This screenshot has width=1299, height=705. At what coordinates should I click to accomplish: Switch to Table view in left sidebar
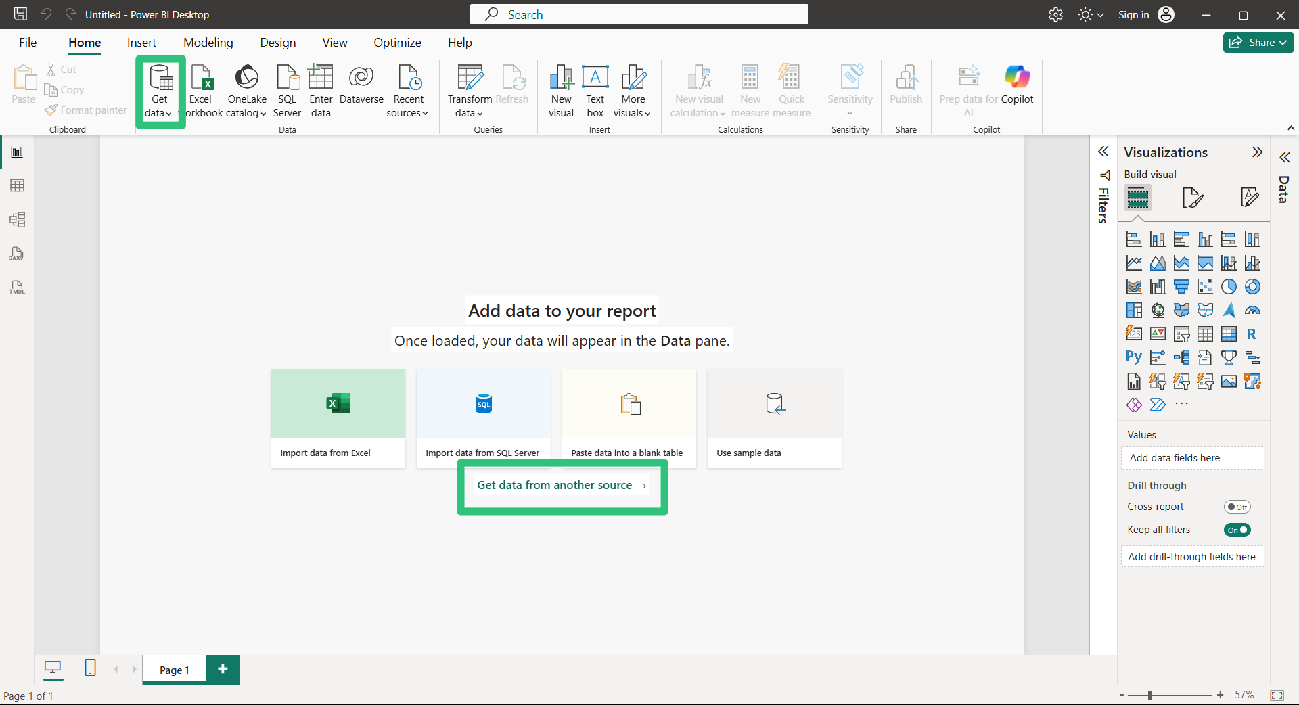click(18, 185)
